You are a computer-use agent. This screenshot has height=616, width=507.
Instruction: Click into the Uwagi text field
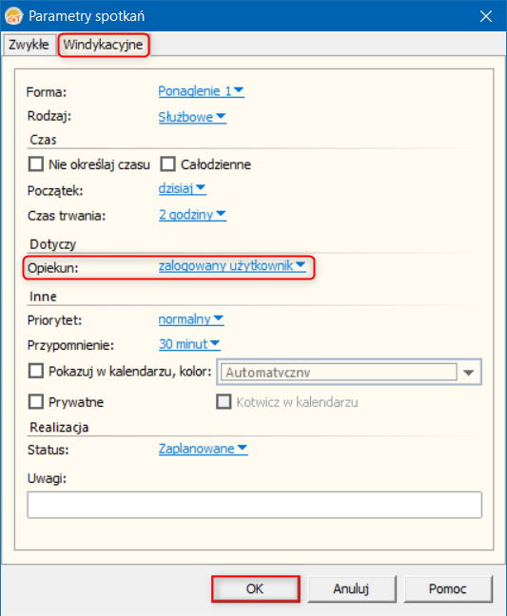(254, 505)
